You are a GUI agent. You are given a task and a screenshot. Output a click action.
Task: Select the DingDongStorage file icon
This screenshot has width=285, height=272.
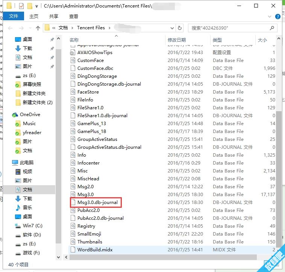[x=73, y=76]
